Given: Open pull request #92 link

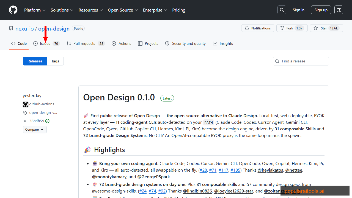Looking at the screenshot, I should coord(162,191).
